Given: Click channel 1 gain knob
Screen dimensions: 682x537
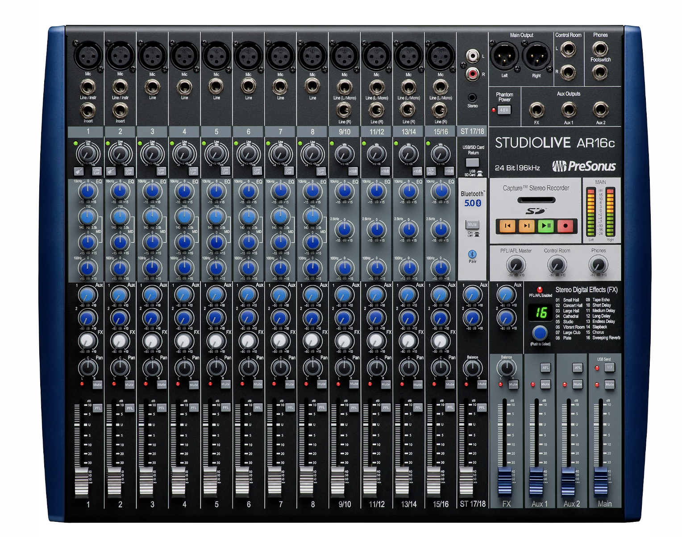Looking at the screenshot, I should (x=88, y=154).
